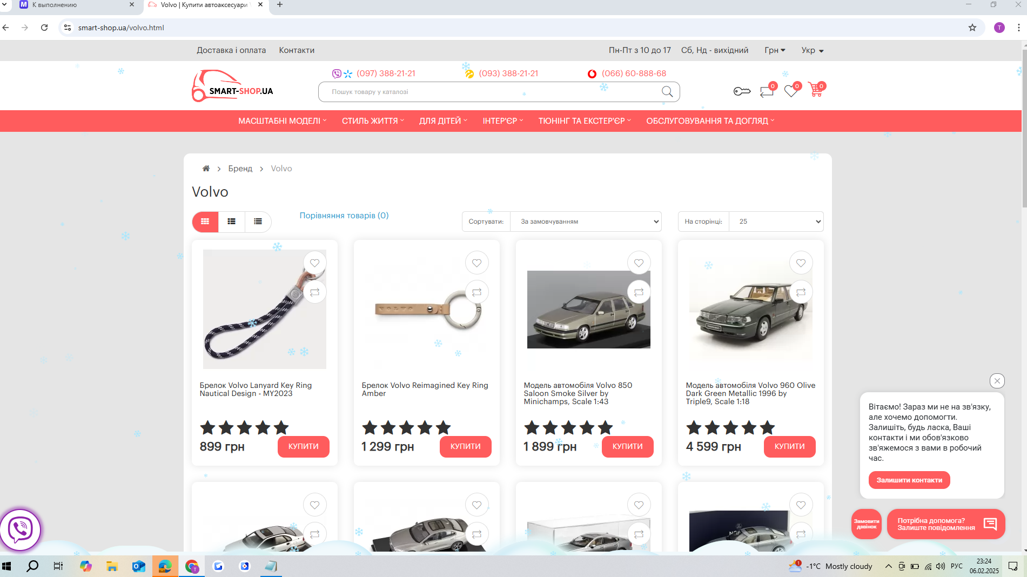Image resolution: width=1027 pixels, height=577 pixels.
Task: Open the Chrome tab search dropdown
Action: pos(5,5)
